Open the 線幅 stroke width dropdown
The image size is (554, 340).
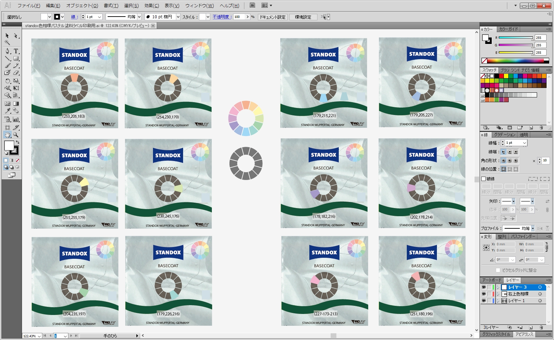(x=525, y=143)
